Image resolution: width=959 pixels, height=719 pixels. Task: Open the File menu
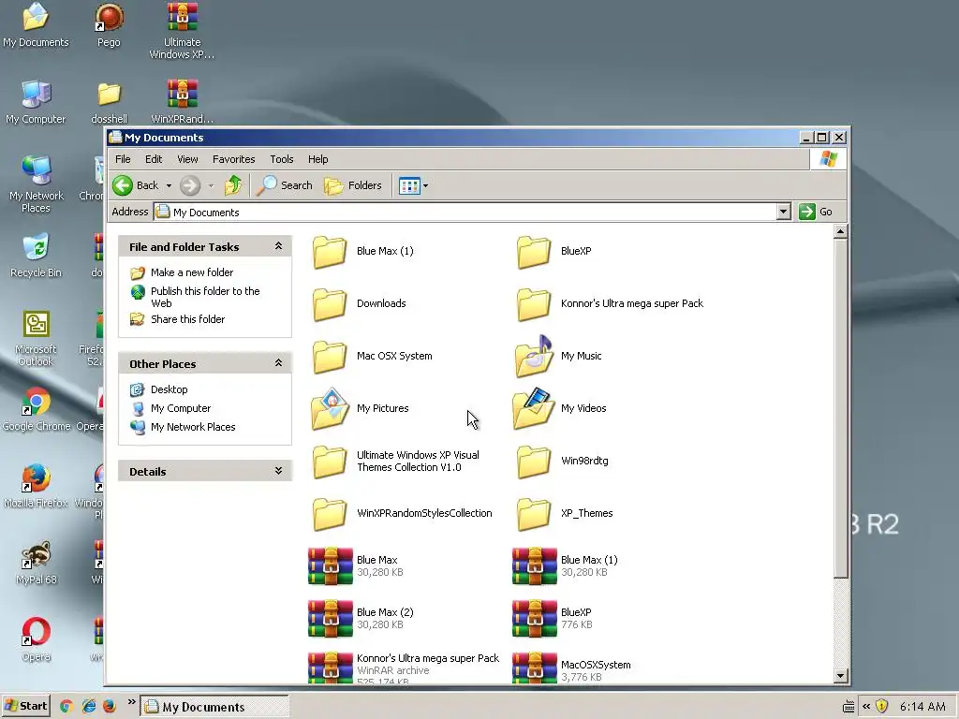coord(123,159)
